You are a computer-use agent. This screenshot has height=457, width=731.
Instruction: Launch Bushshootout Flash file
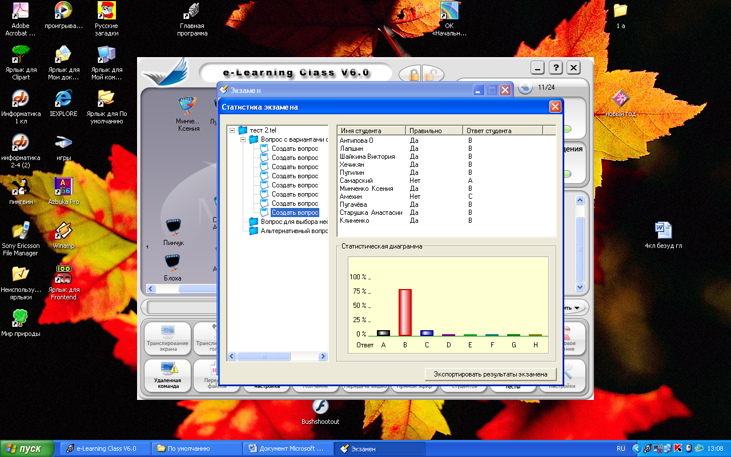[x=320, y=412]
